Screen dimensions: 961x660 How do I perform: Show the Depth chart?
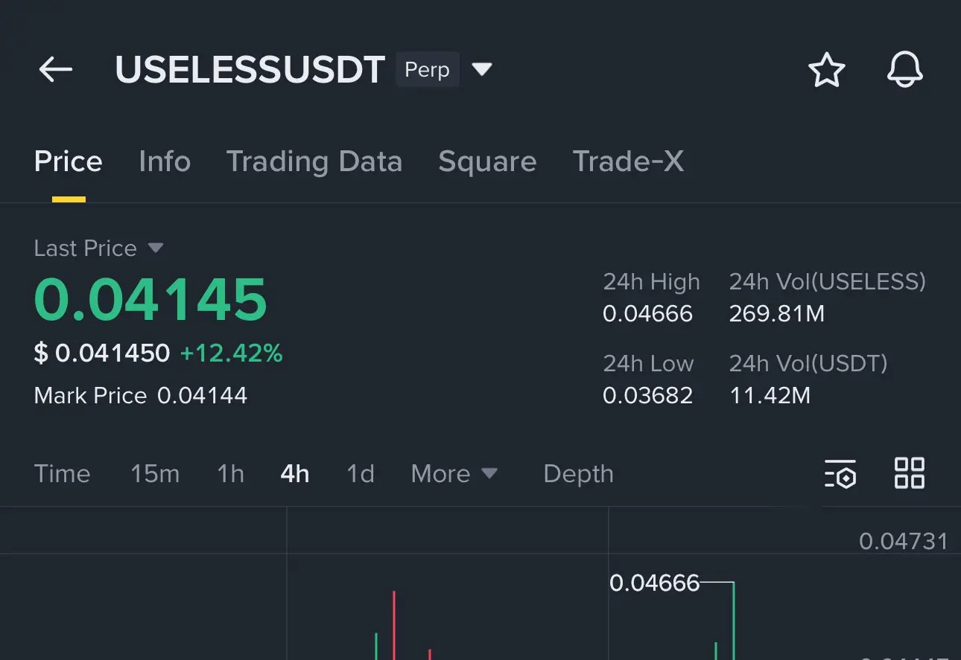click(578, 473)
